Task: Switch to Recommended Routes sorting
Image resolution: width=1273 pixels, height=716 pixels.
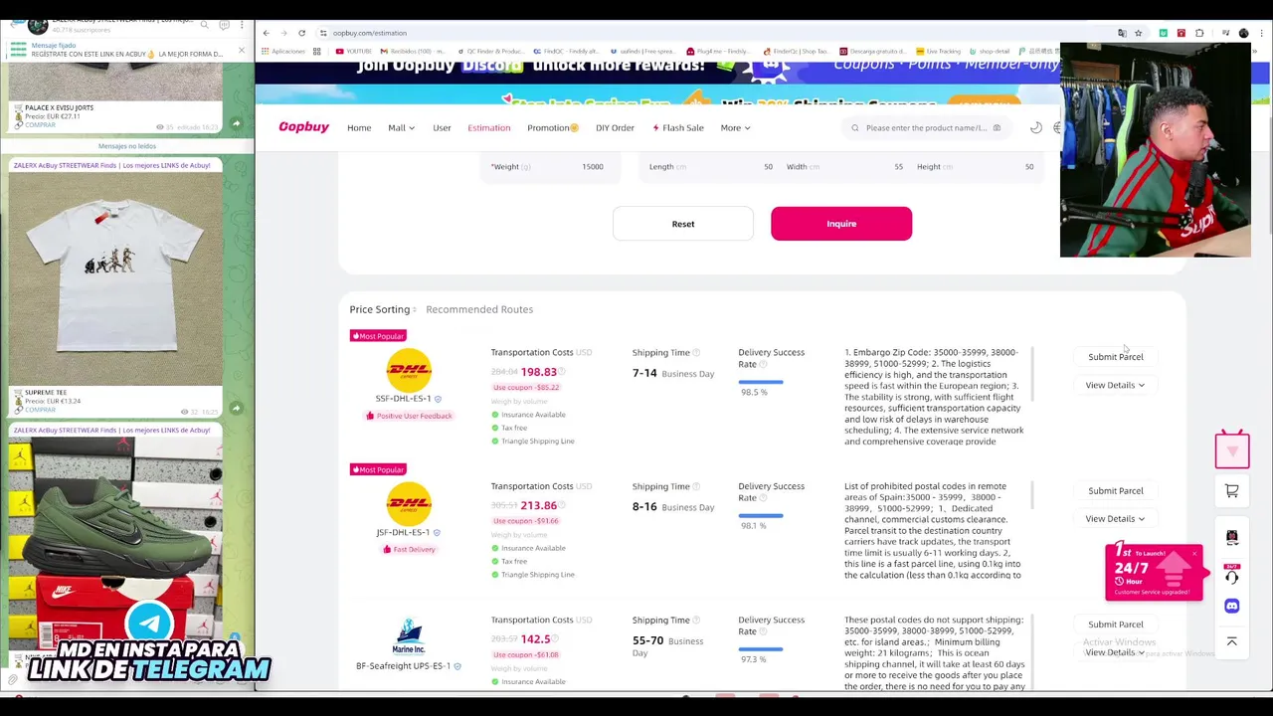Action: tap(479, 309)
